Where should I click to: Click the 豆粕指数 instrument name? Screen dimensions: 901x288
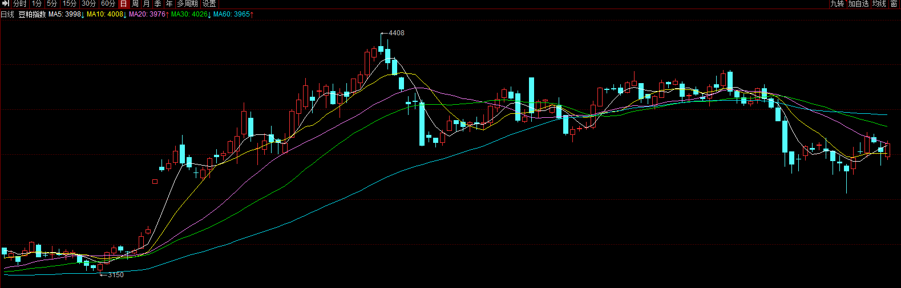[x=32, y=14]
